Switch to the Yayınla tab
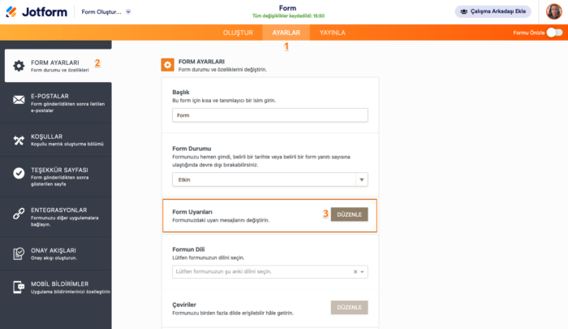 pyautogui.click(x=333, y=32)
